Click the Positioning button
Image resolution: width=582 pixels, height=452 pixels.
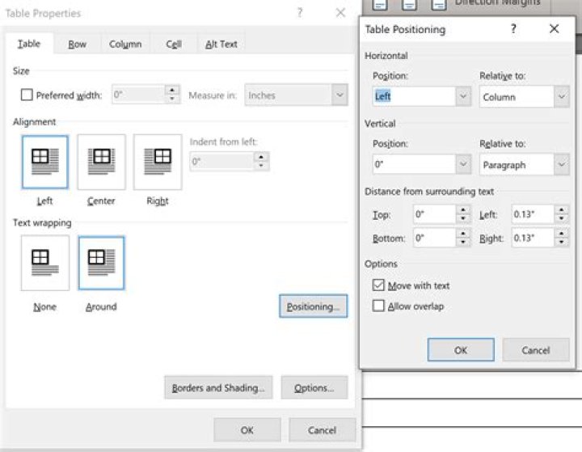[314, 306]
